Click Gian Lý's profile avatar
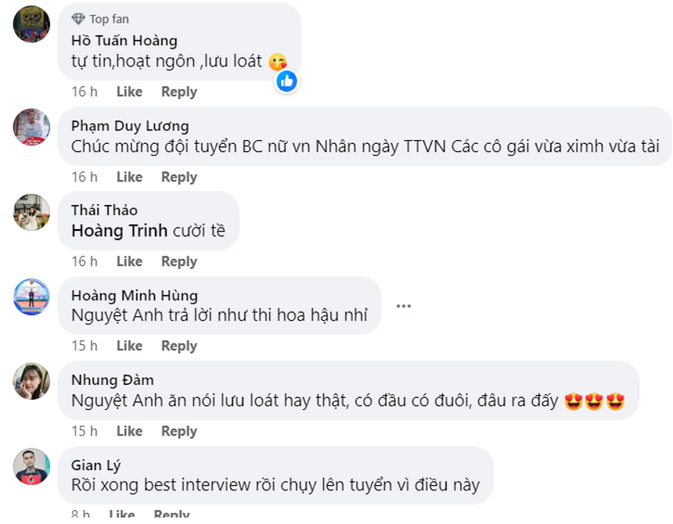Screen dimensions: 673x524 point(31,465)
